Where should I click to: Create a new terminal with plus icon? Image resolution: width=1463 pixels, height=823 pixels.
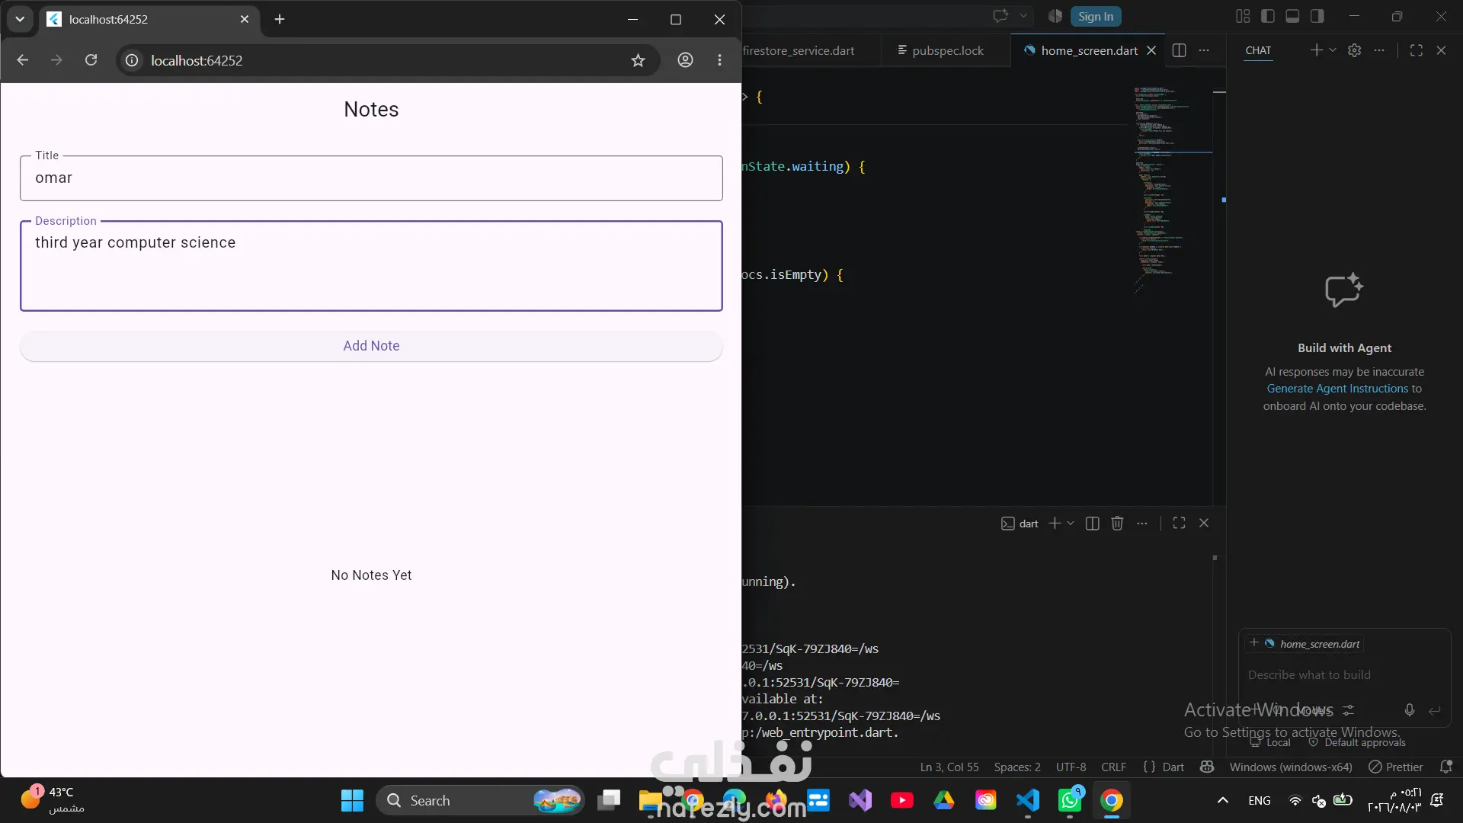coord(1055,524)
